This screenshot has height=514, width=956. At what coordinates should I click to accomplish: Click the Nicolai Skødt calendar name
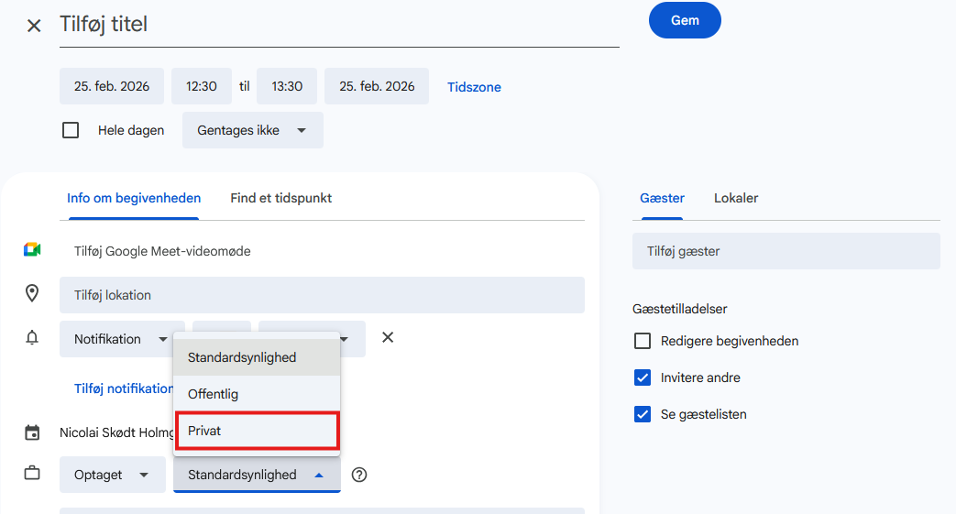click(116, 432)
